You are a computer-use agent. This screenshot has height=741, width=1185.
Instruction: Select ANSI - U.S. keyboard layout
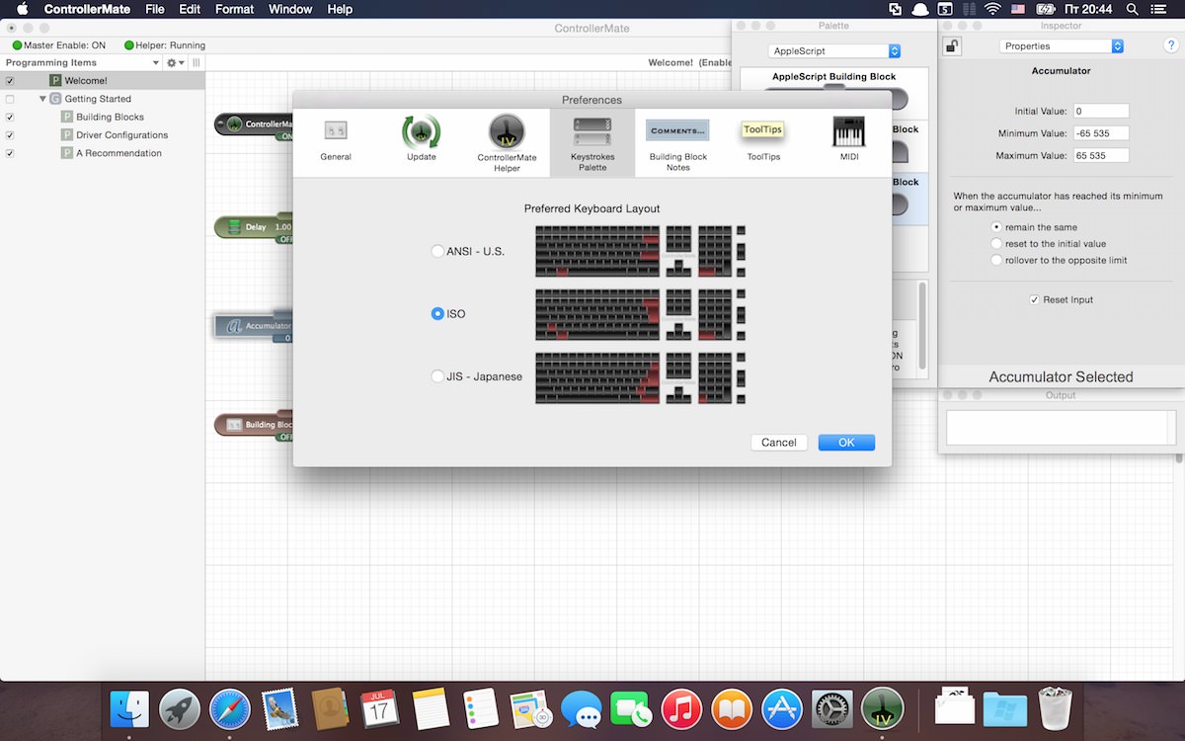pyautogui.click(x=437, y=252)
